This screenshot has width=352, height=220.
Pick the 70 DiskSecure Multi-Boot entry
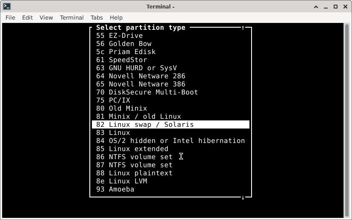(x=147, y=92)
